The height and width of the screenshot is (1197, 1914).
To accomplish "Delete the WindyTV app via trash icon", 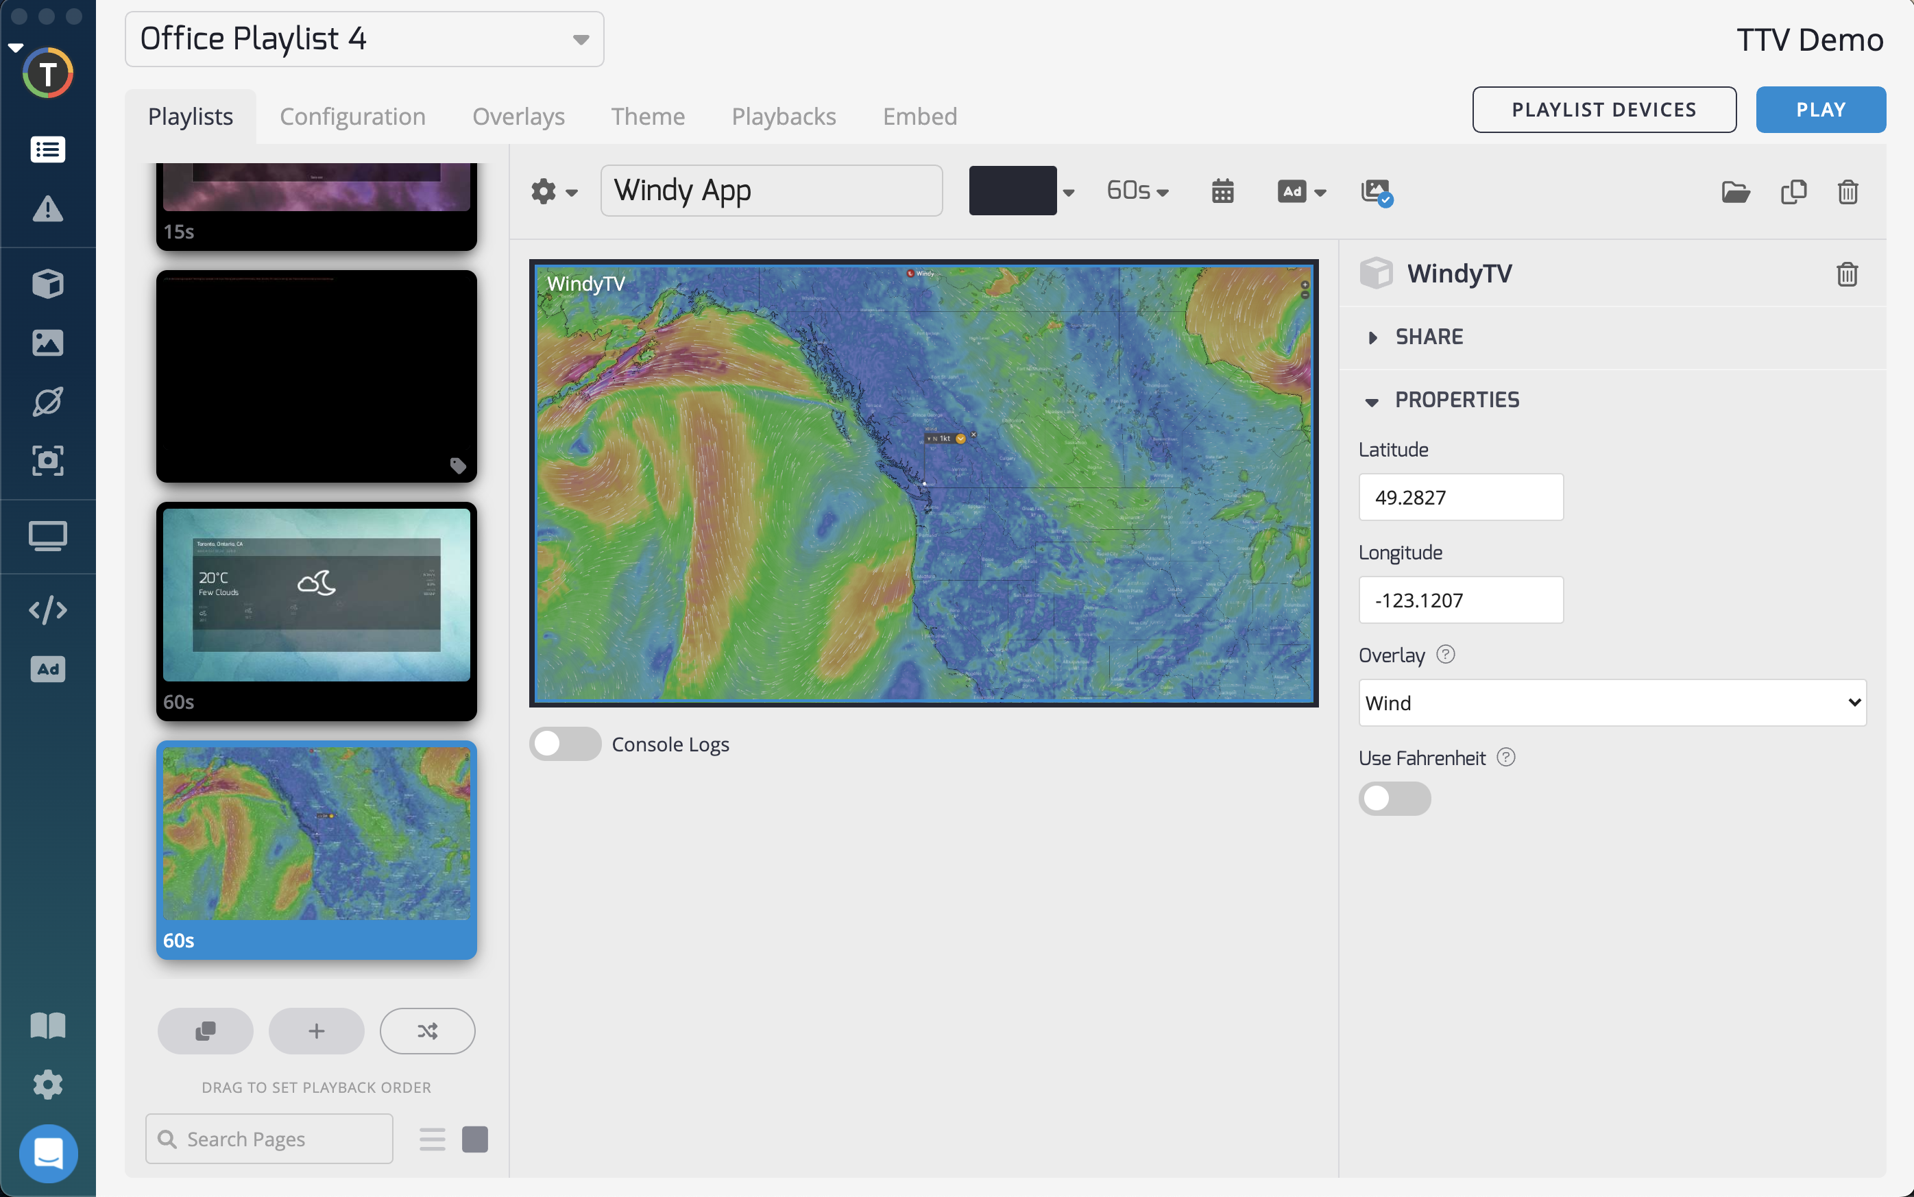I will tap(1847, 274).
